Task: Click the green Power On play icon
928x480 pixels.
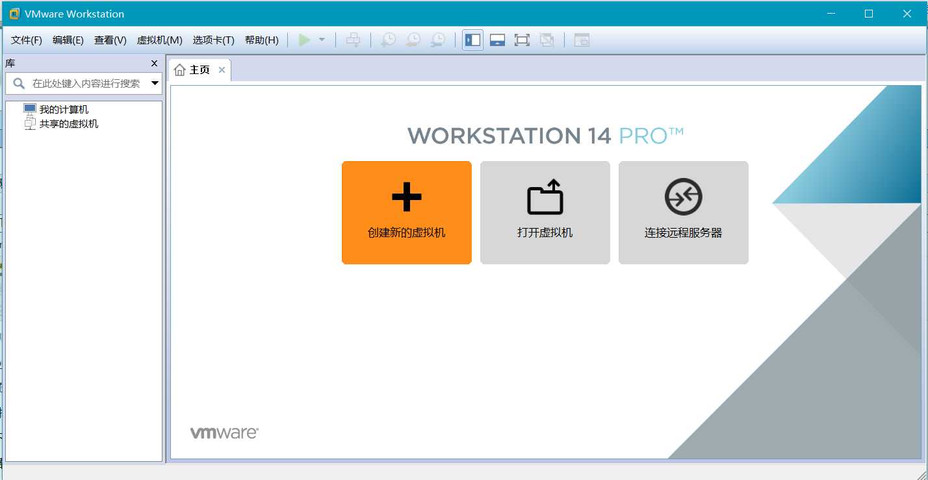Action: click(x=304, y=40)
